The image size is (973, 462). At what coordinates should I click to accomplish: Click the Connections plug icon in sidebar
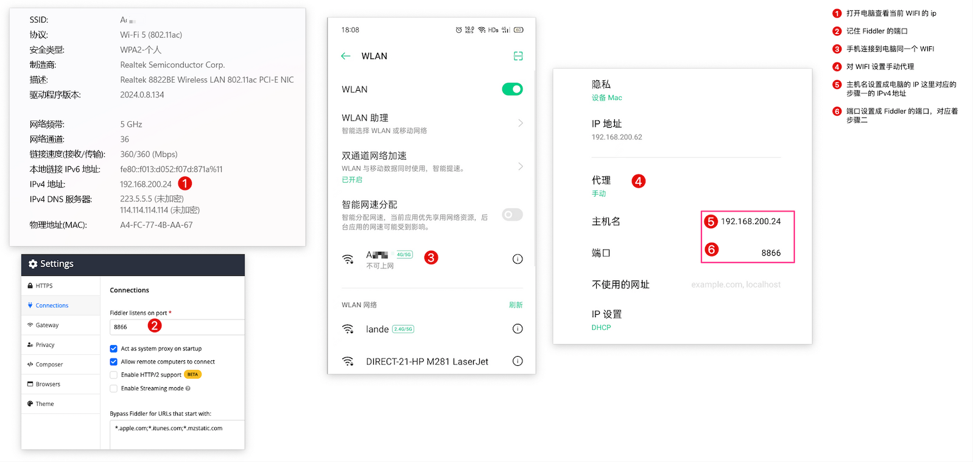(x=30, y=306)
